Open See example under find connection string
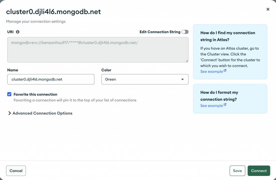This screenshot has width=276, height=180. (x=211, y=71)
